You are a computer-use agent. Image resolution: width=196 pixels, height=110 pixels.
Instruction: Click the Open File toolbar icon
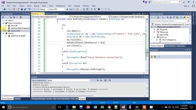click(x=19, y=9)
